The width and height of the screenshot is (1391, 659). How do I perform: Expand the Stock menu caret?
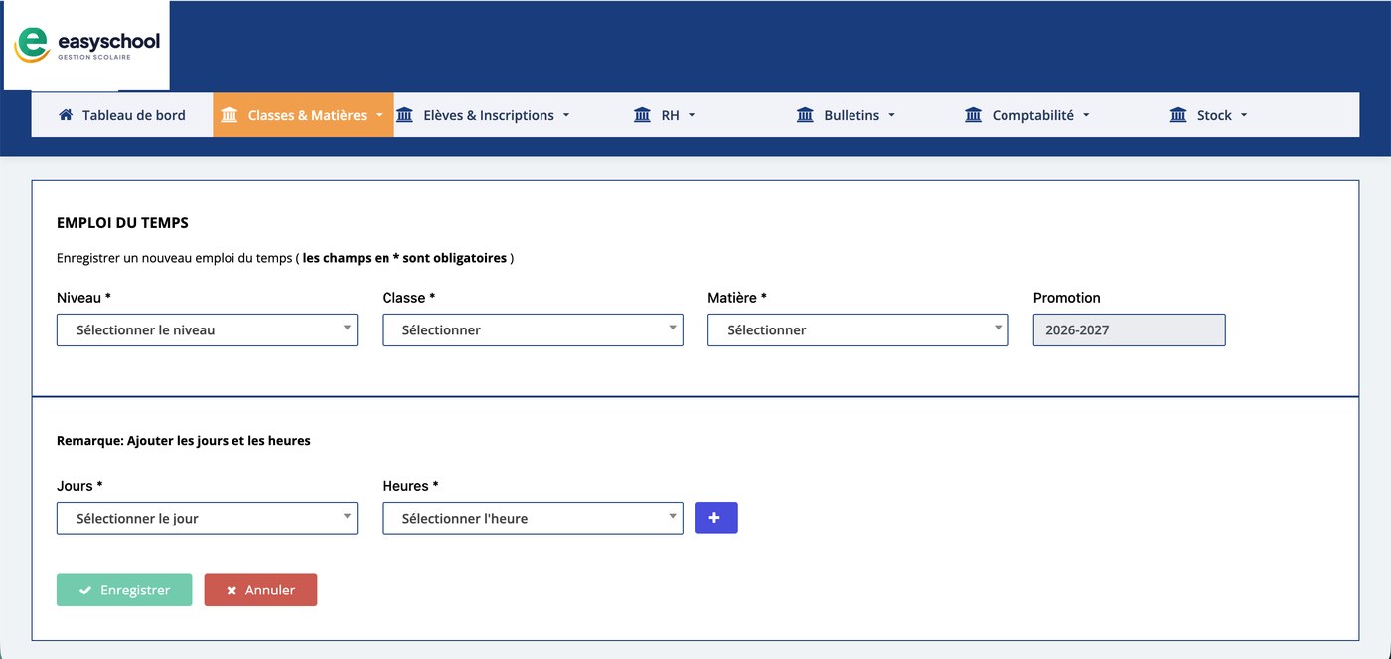point(1244,116)
